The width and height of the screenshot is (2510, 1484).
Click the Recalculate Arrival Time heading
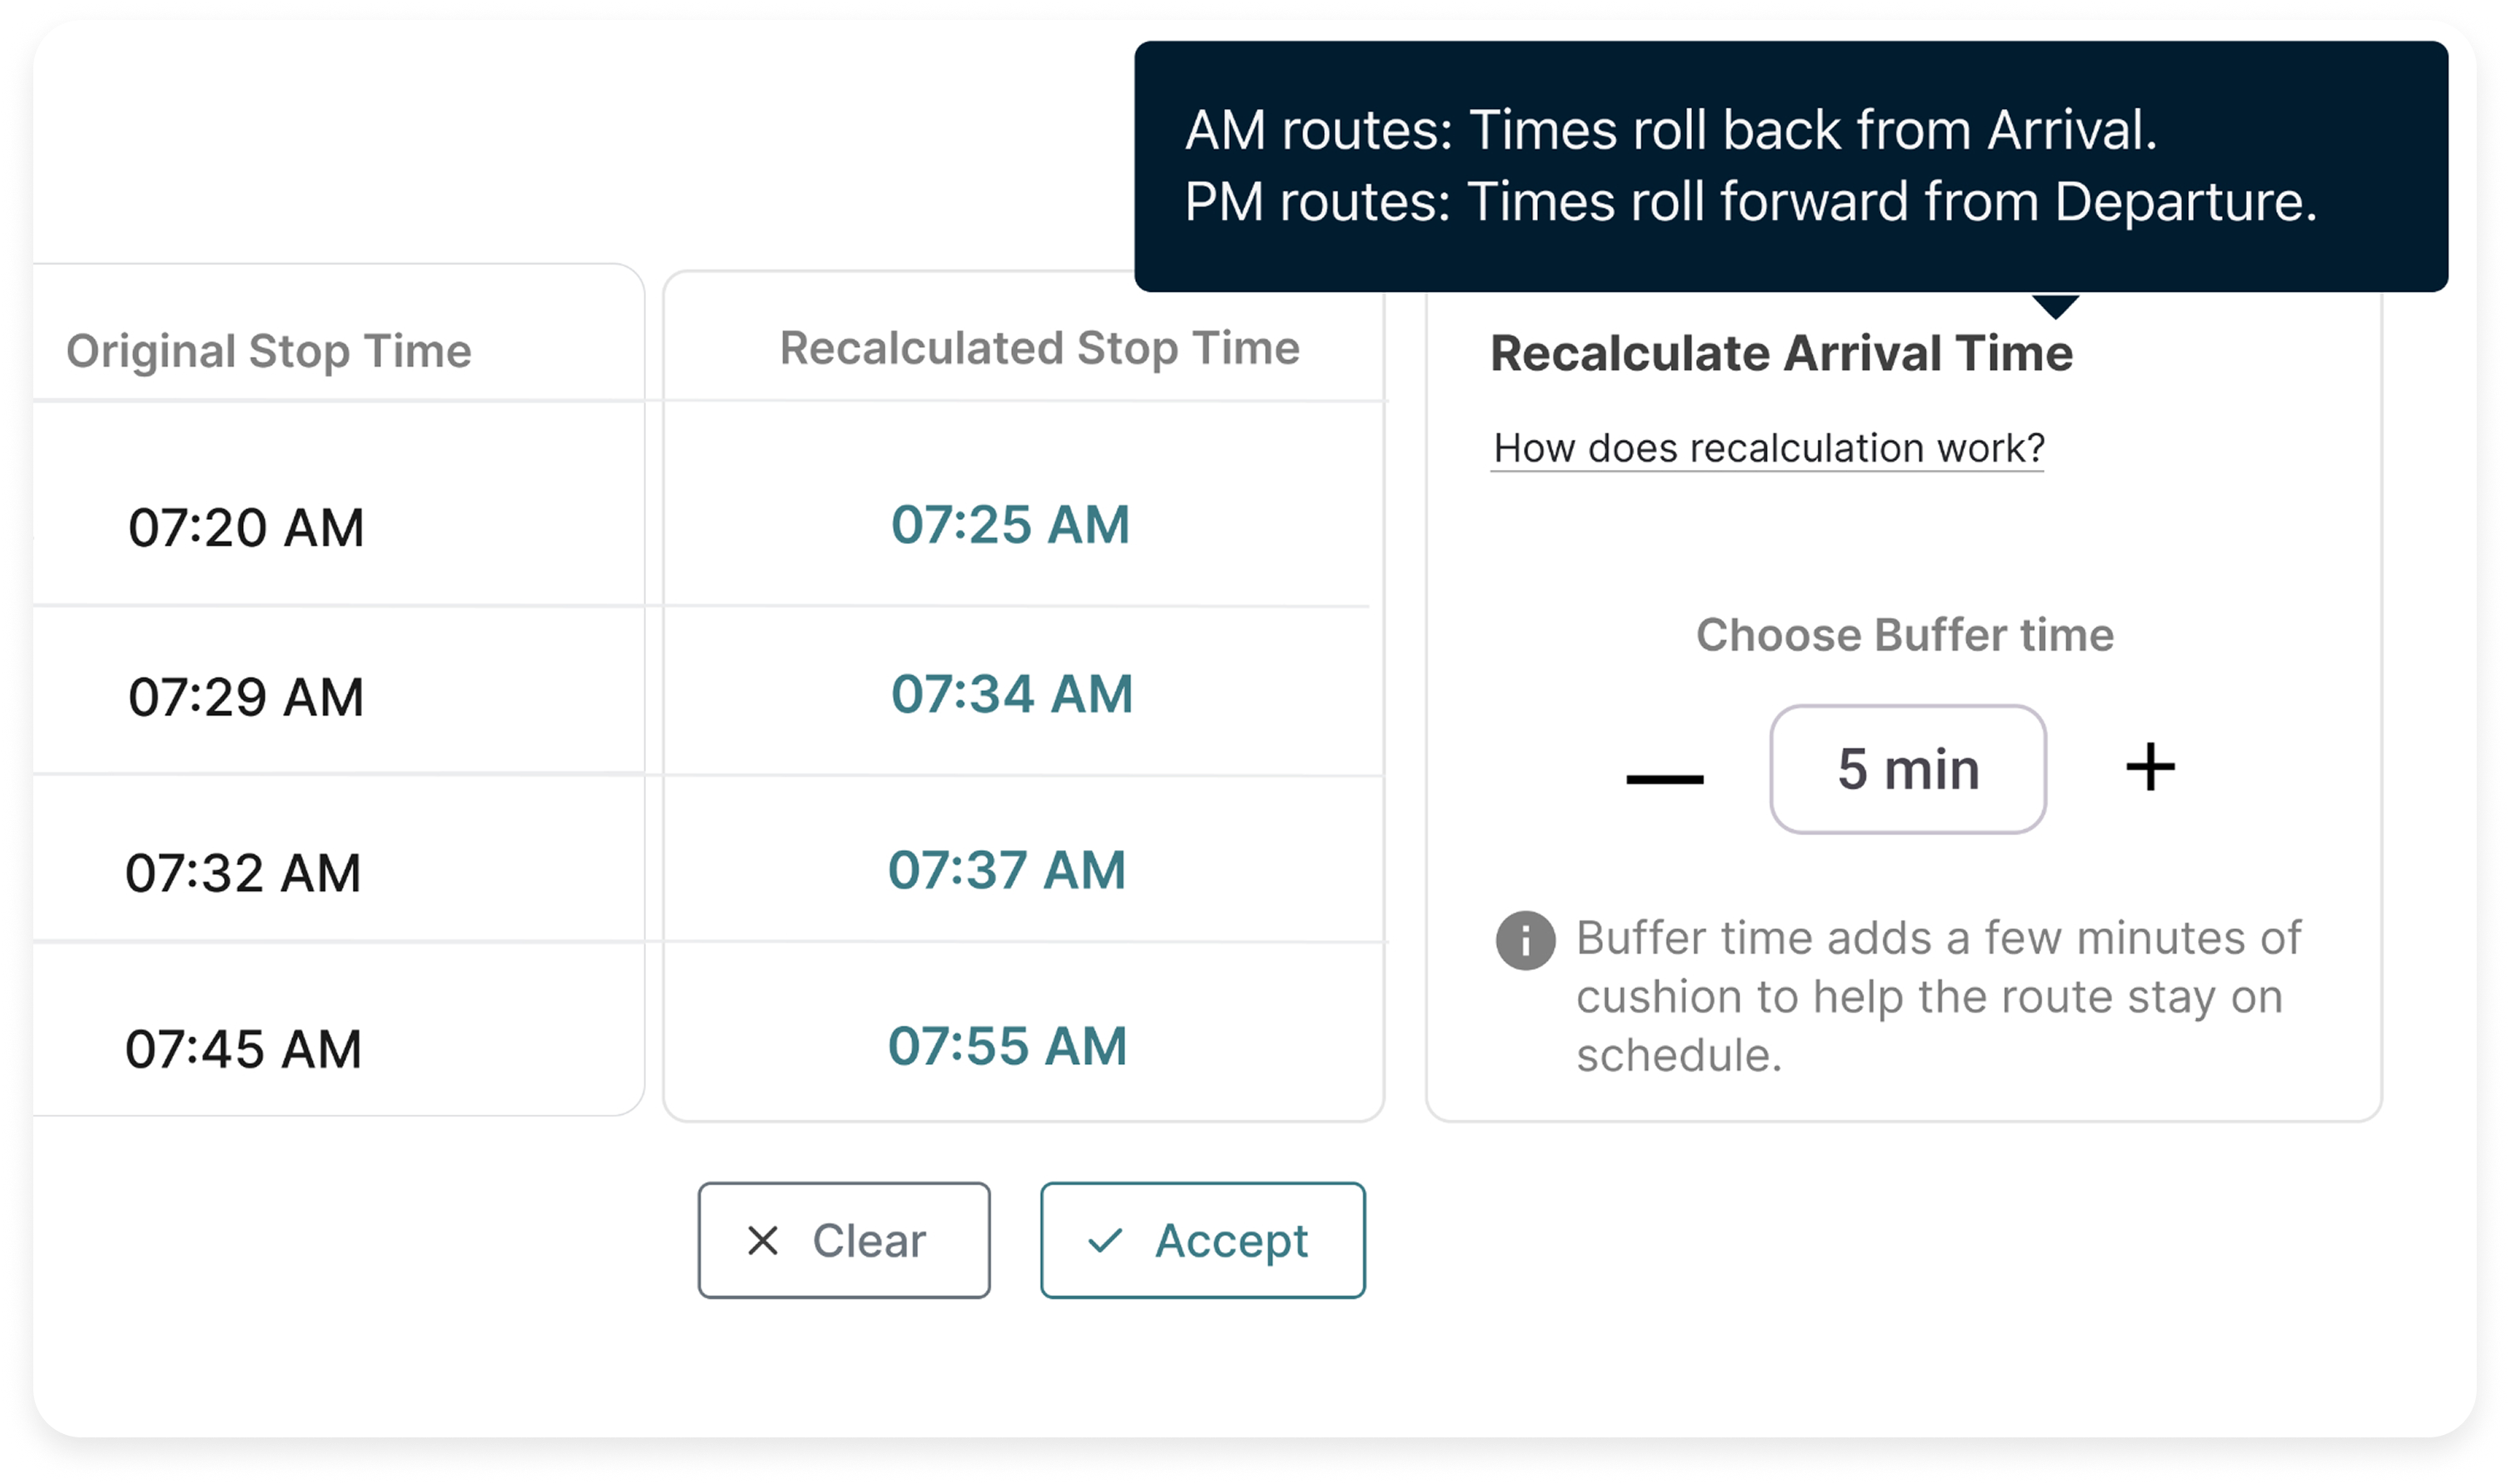coord(1782,352)
